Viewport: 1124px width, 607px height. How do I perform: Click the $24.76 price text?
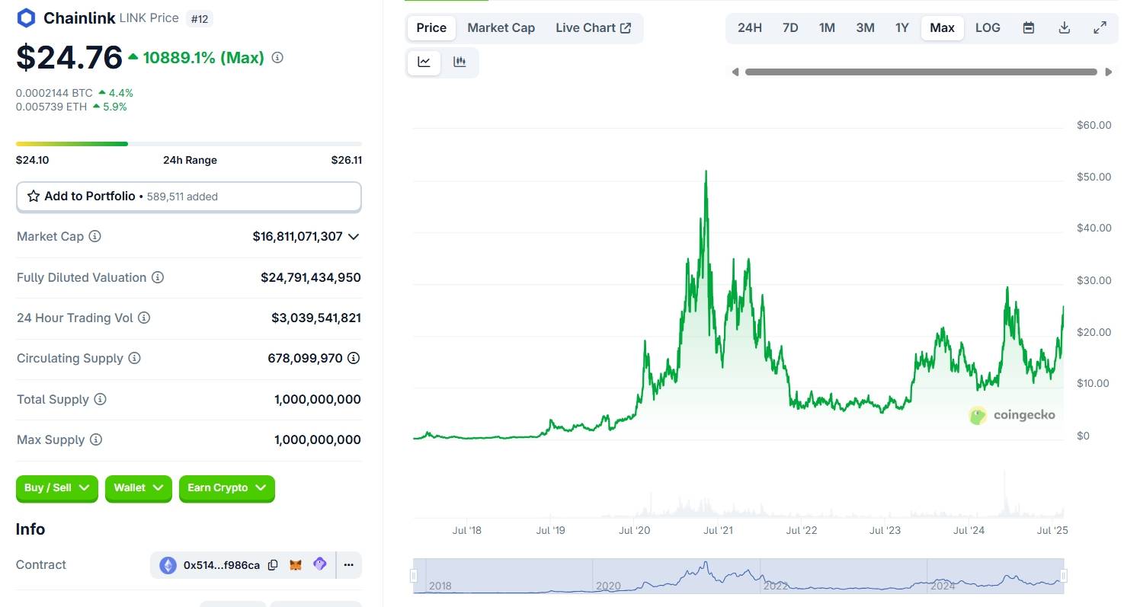(x=69, y=57)
